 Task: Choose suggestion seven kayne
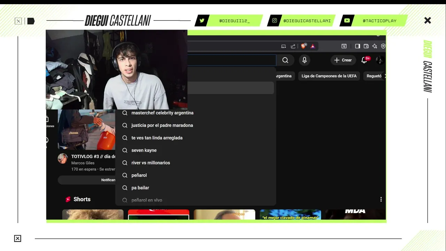195,150
